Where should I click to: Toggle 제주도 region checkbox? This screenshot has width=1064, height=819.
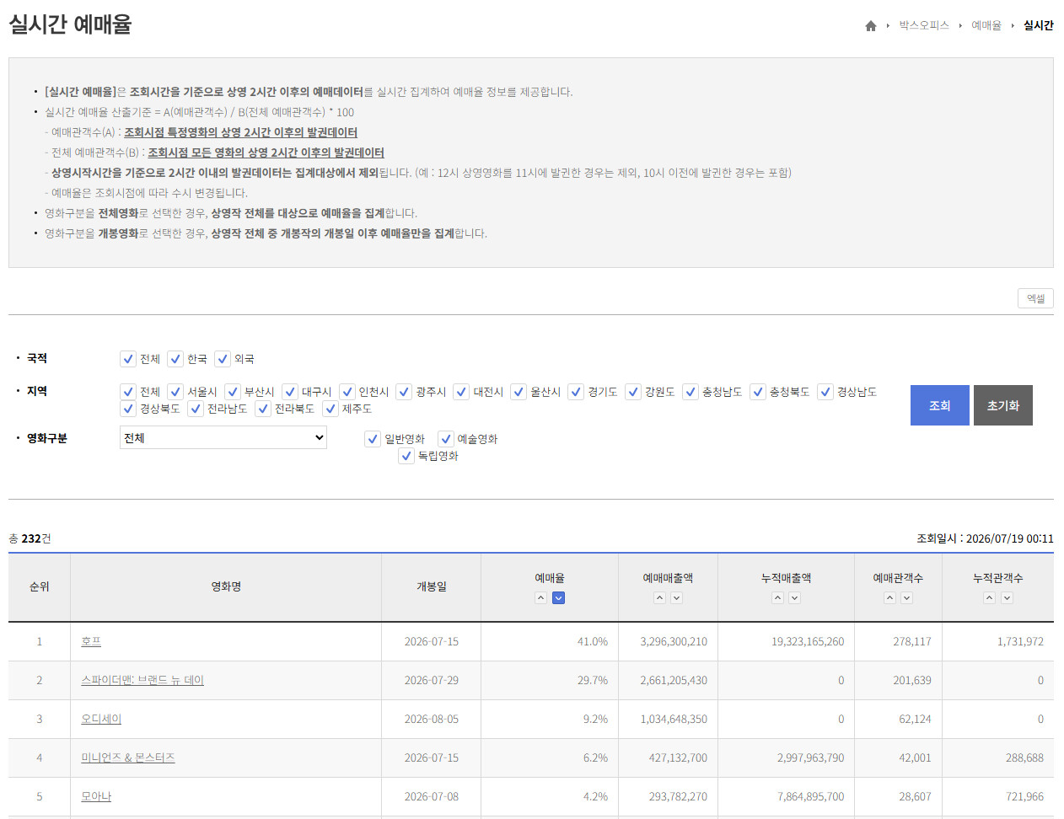[x=330, y=409]
